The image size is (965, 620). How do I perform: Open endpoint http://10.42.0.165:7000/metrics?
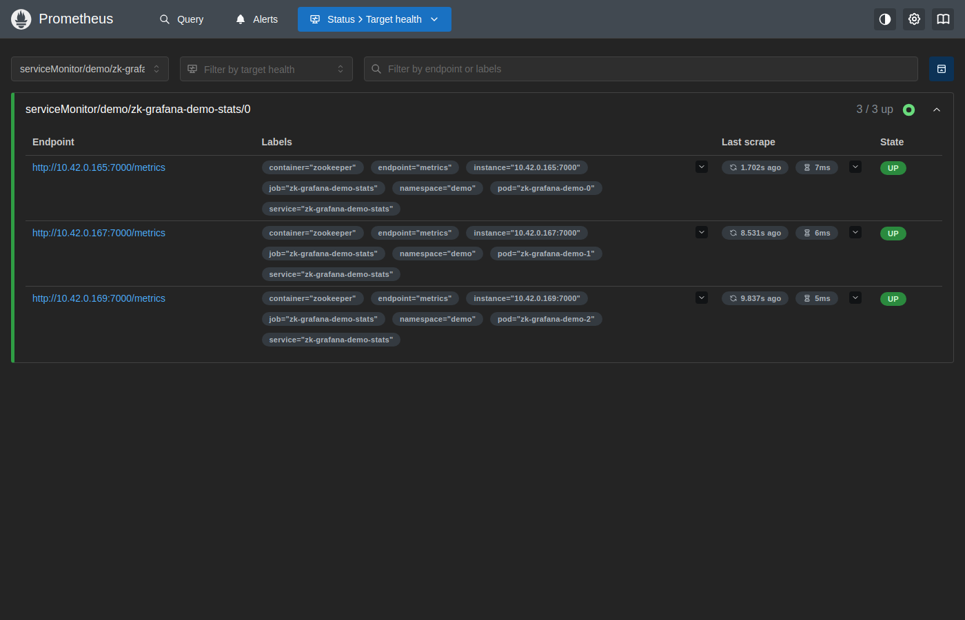point(99,167)
